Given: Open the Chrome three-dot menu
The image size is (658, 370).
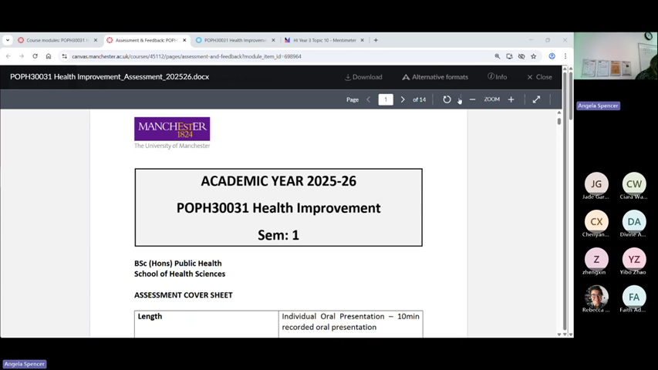Looking at the screenshot, I should [x=565, y=56].
